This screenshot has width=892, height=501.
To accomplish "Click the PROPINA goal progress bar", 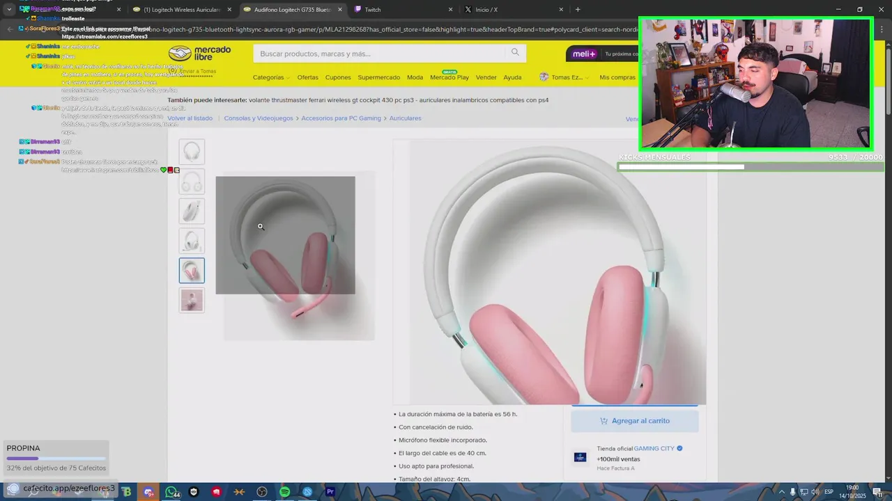I will tap(56, 459).
